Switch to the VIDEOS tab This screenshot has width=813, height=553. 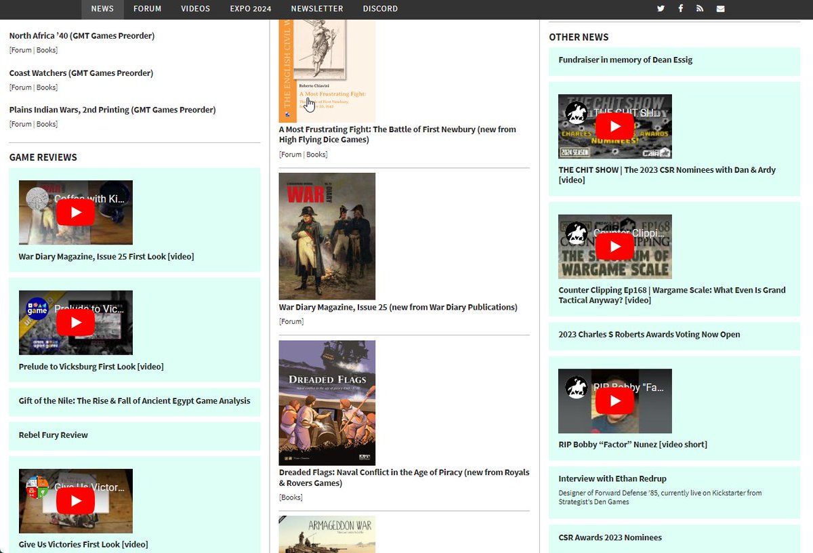point(195,9)
